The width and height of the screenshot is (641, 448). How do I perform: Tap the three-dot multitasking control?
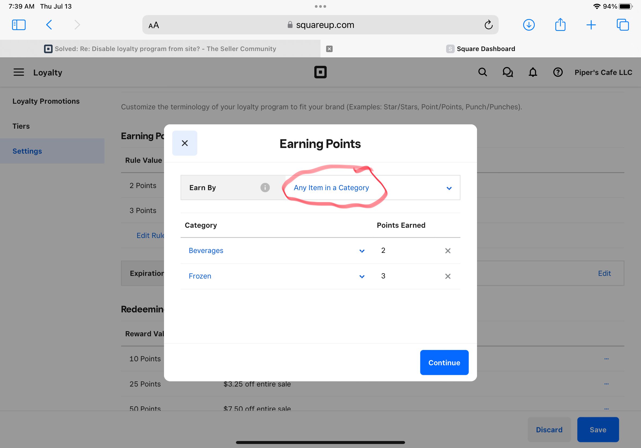320,6
